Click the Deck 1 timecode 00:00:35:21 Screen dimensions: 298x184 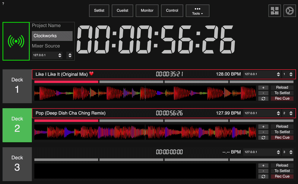click(x=169, y=74)
